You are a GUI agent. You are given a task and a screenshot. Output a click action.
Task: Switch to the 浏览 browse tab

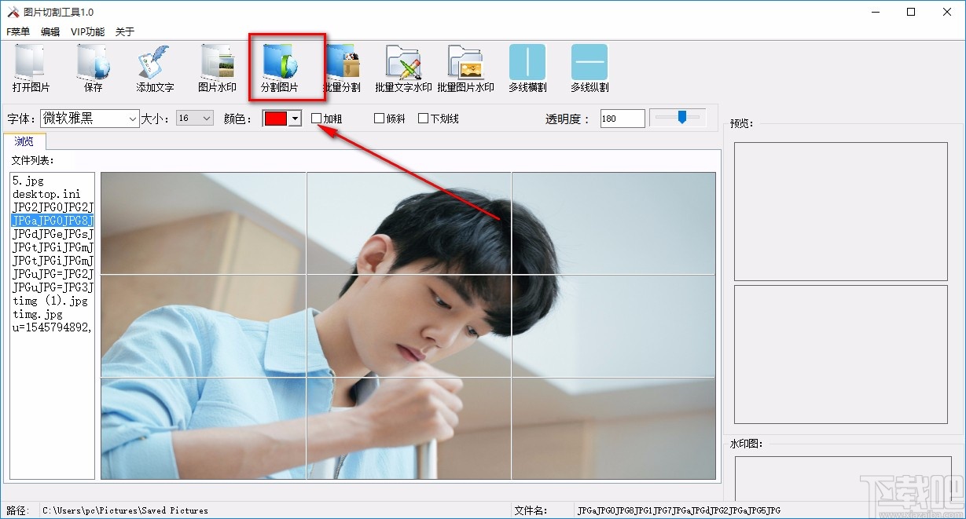pyautogui.click(x=24, y=141)
